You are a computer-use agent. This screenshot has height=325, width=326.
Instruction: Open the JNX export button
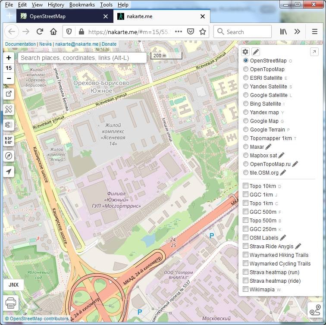click(x=13, y=284)
